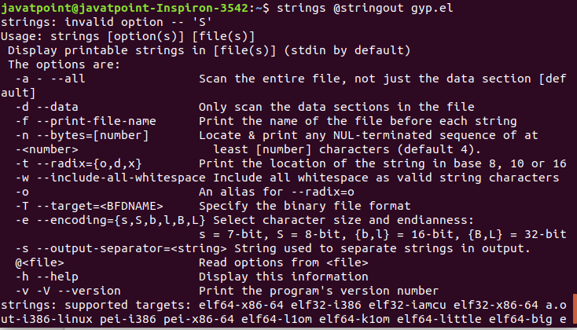Click the '--include-all-whitespace' option text
577x330 pixels.
point(121,178)
